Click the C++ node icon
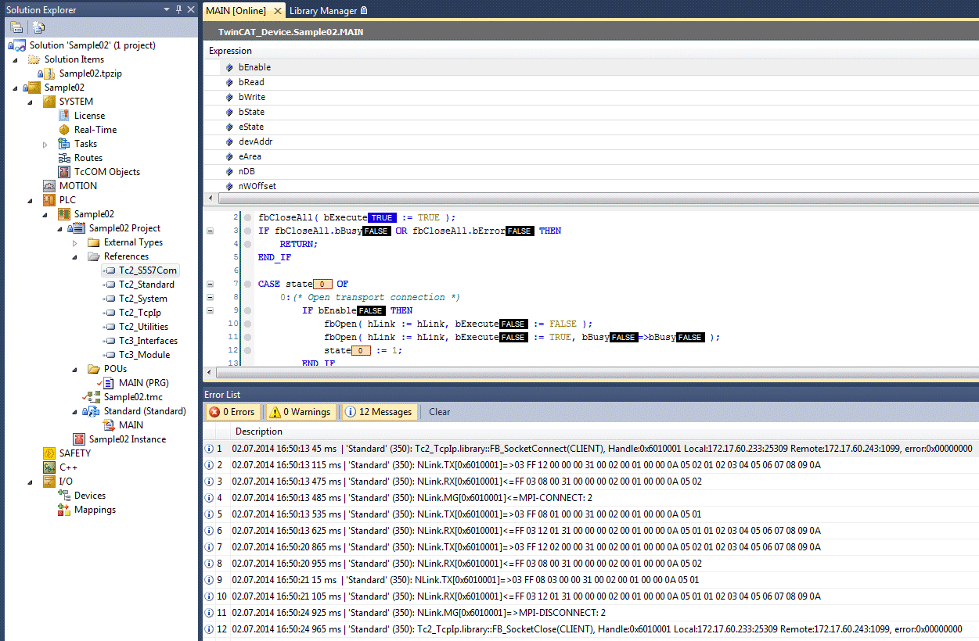The height and width of the screenshot is (641, 979). pos(49,467)
